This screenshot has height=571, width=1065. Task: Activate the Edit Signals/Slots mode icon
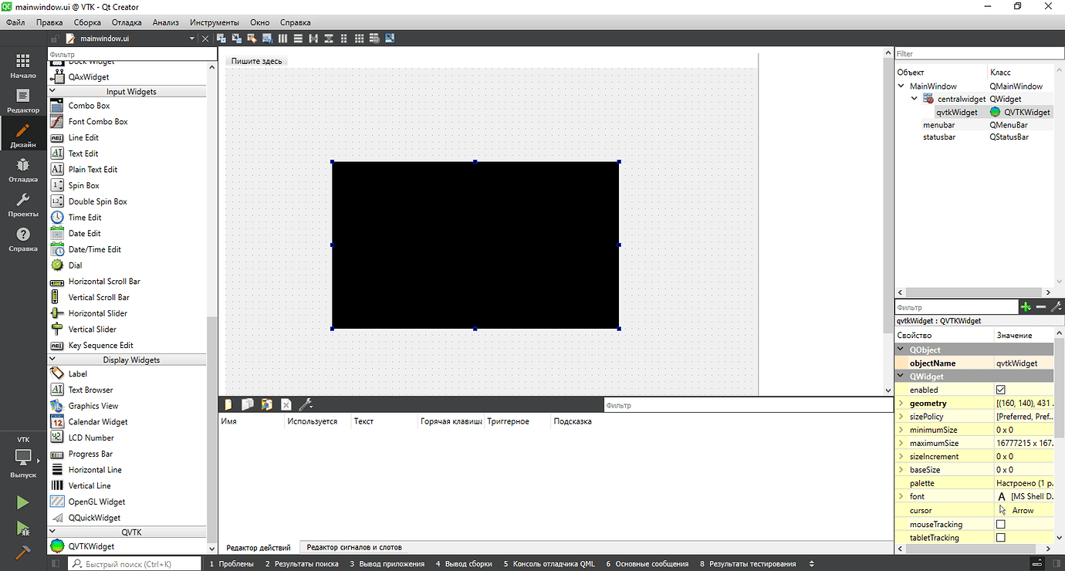pos(236,38)
